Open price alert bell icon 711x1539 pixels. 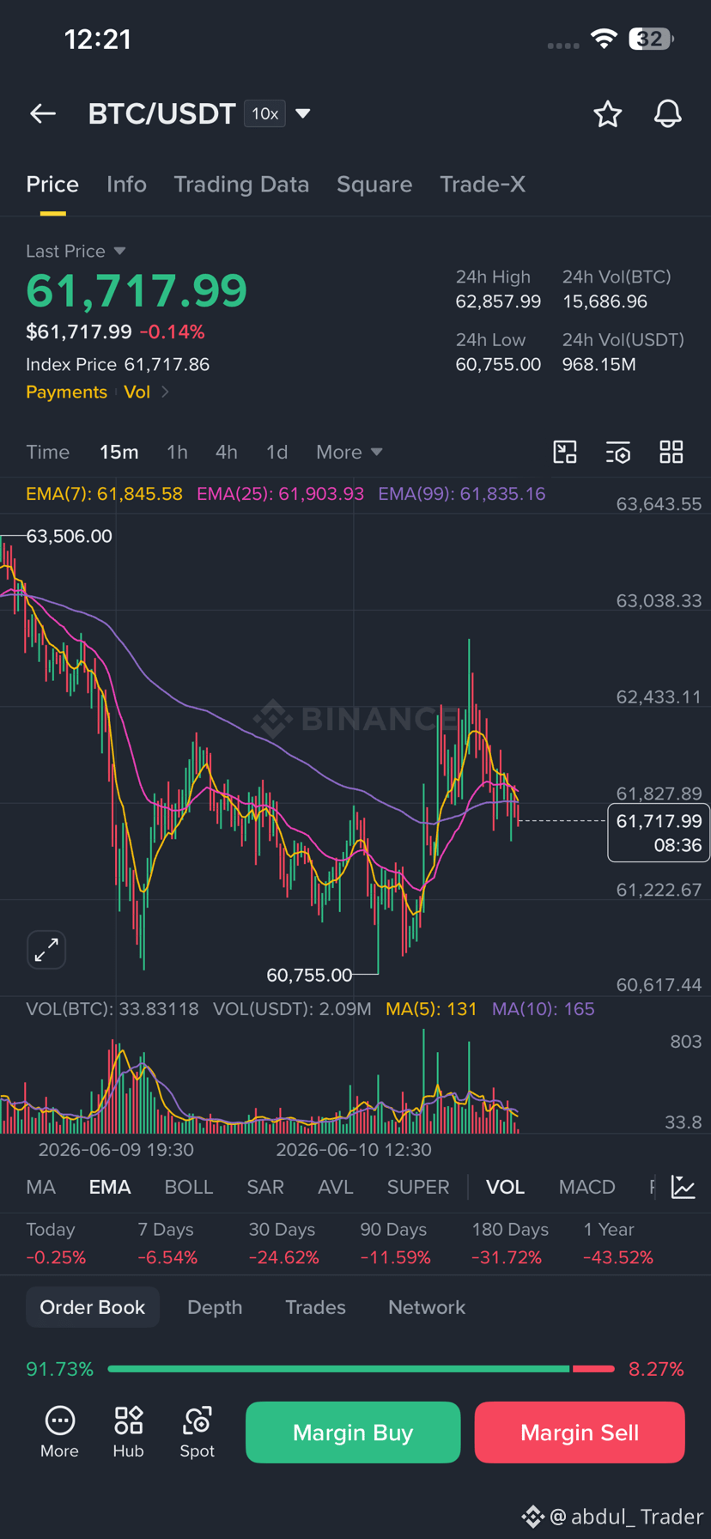tap(668, 113)
